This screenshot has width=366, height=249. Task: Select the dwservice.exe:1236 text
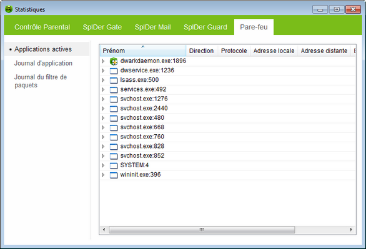(x=147, y=71)
